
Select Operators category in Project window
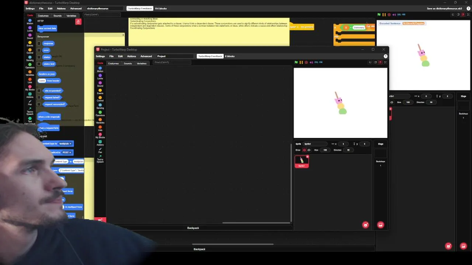(x=100, y=113)
